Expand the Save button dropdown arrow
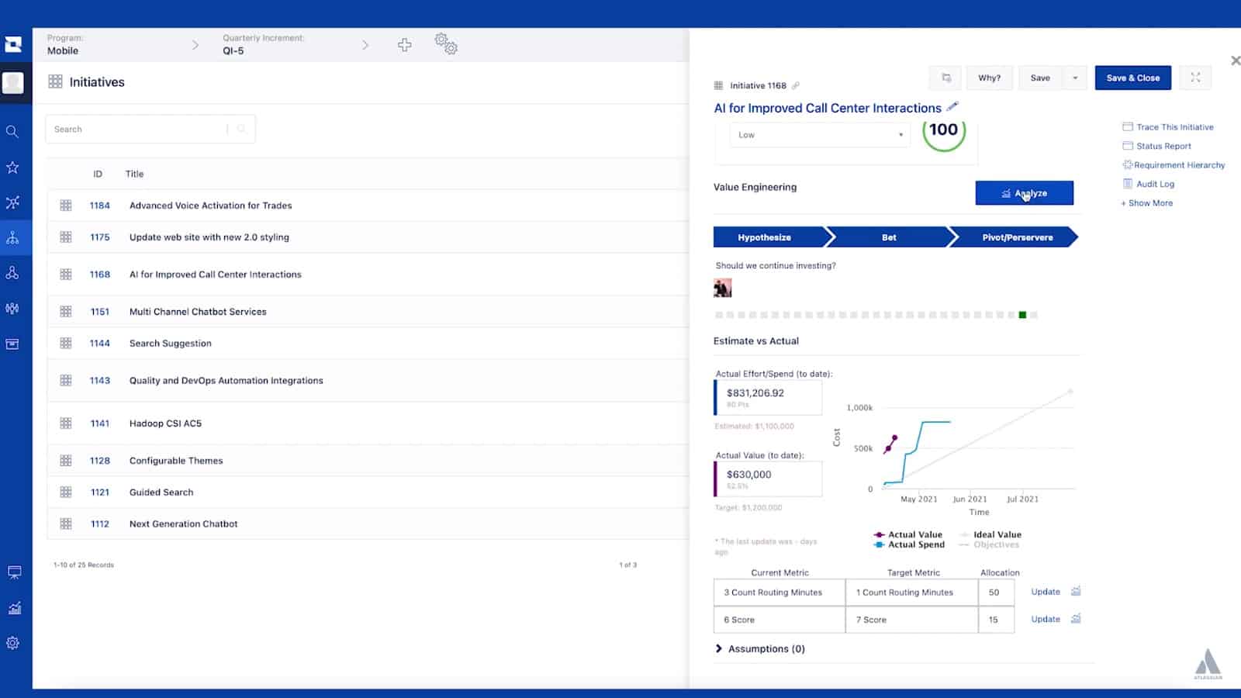The width and height of the screenshot is (1241, 698). pyautogui.click(x=1075, y=78)
